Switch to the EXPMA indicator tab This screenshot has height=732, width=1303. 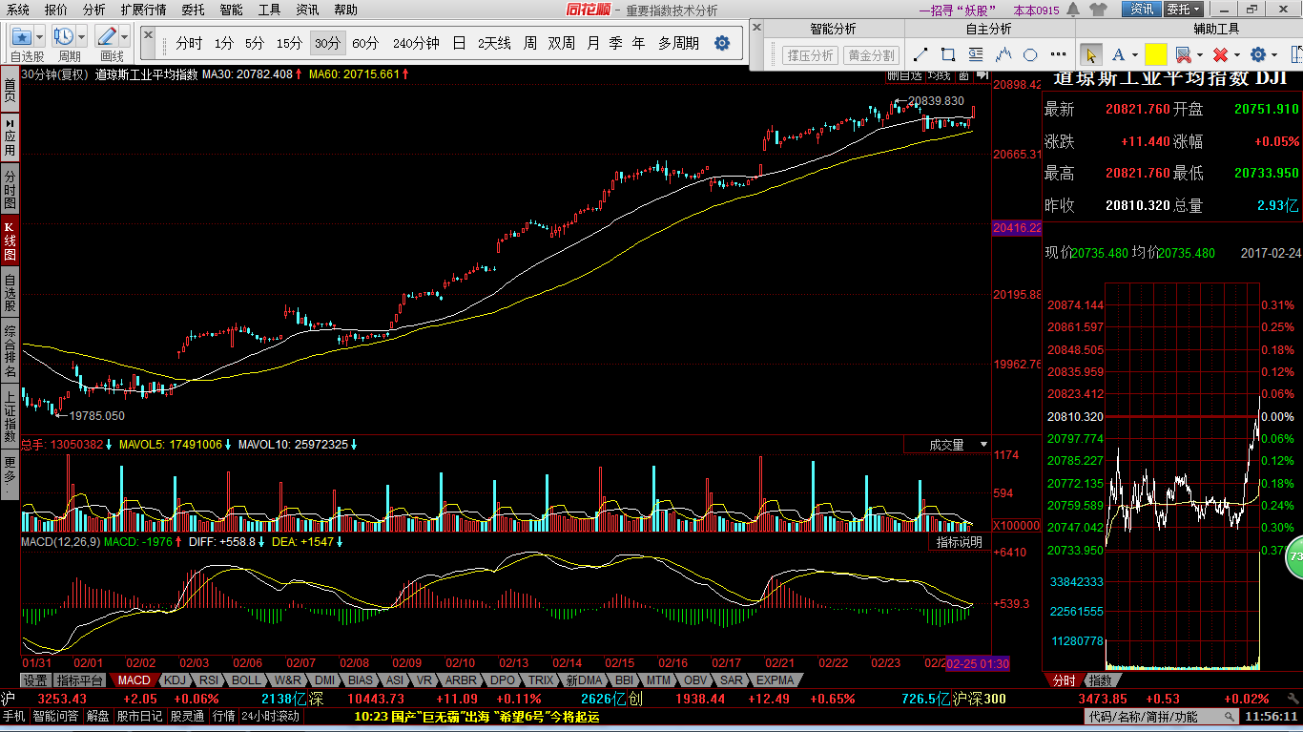click(775, 680)
